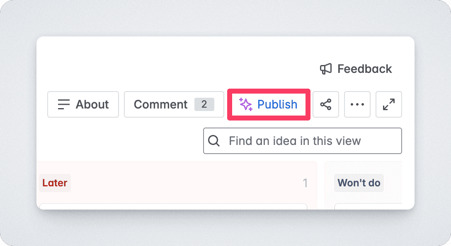The width and height of the screenshot is (451, 246).
Task: Open the idea card under Later
Action: pos(173,206)
